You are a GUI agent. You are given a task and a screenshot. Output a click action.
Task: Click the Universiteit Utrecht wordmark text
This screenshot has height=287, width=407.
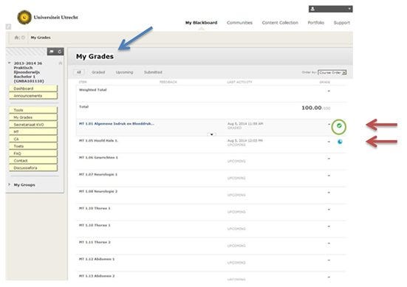(56, 18)
